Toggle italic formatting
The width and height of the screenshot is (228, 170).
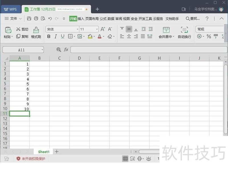[x=56, y=36]
